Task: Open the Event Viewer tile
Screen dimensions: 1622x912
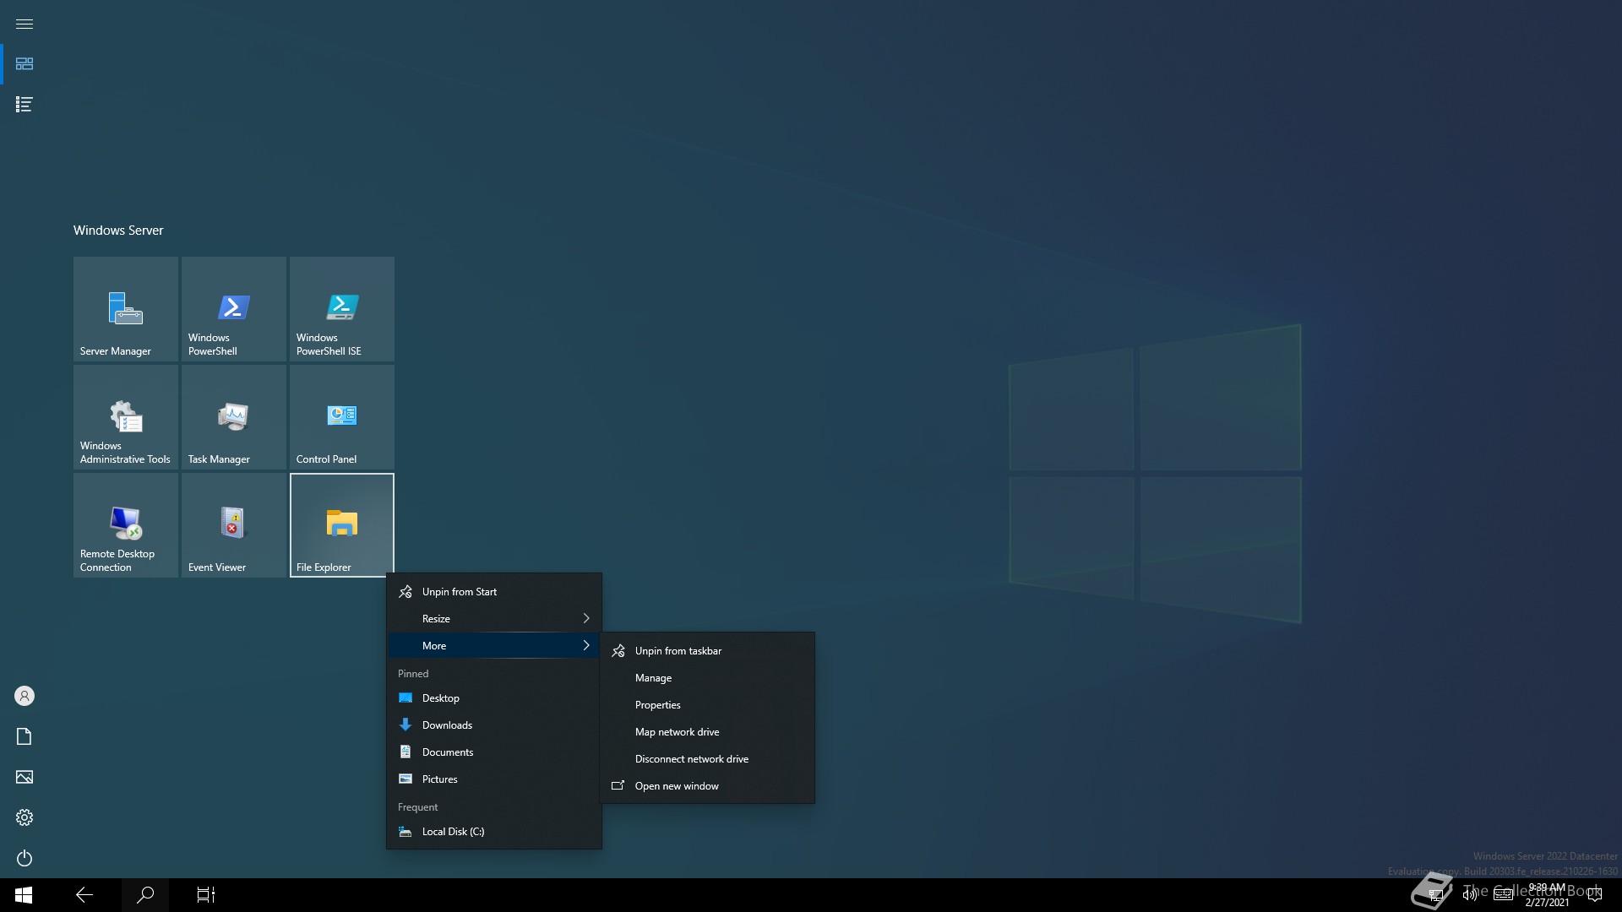Action: coord(233,525)
